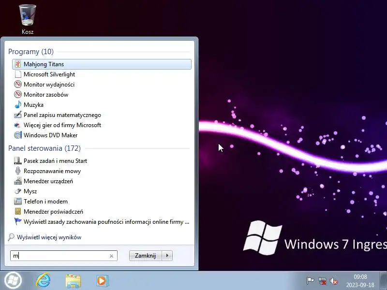Click the Panel sterowania (172) header

click(x=45, y=148)
